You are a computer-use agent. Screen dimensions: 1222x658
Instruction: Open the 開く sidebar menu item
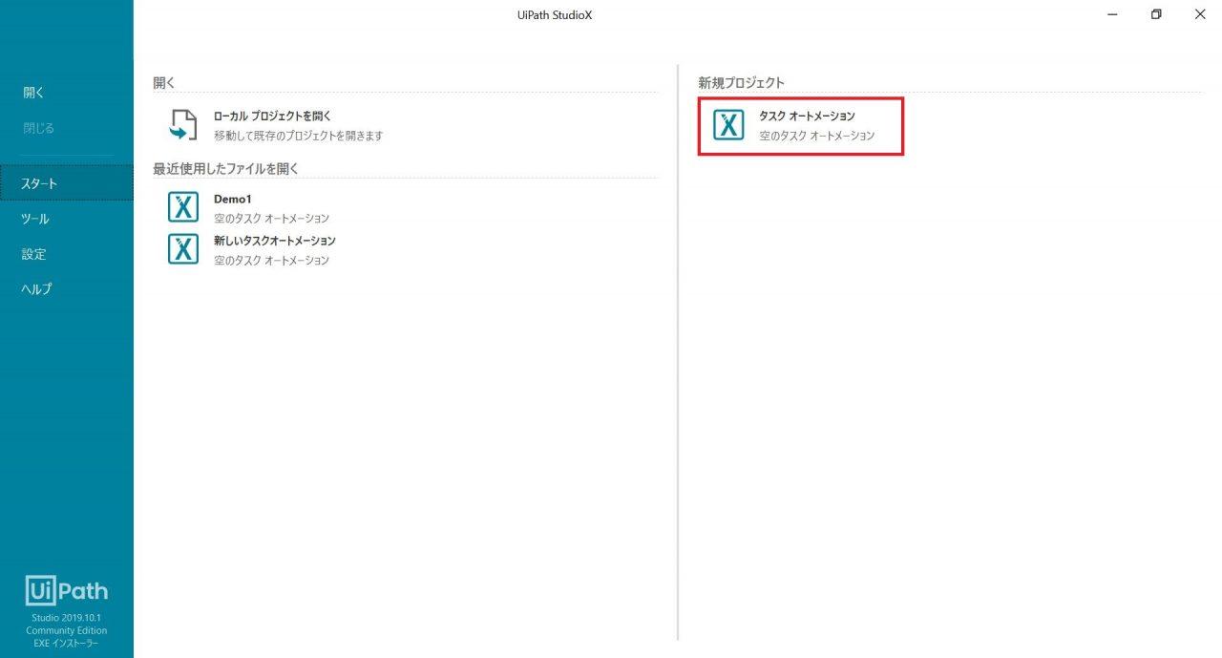pos(34,93)
